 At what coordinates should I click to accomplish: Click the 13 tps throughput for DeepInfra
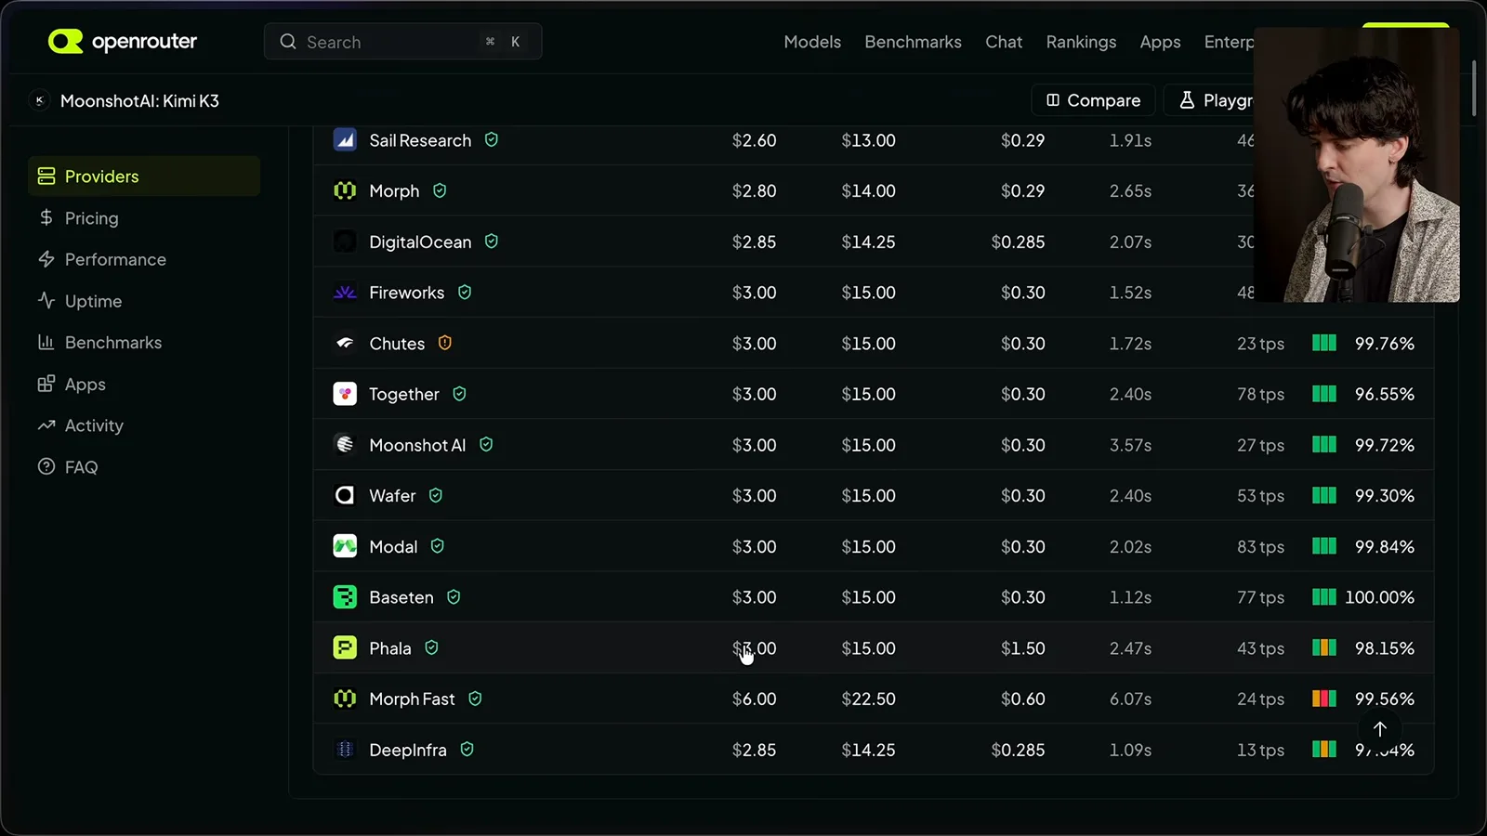(1260, 750)
